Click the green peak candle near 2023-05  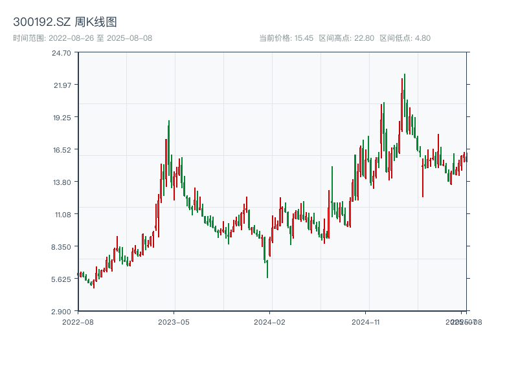click(169, 148)
